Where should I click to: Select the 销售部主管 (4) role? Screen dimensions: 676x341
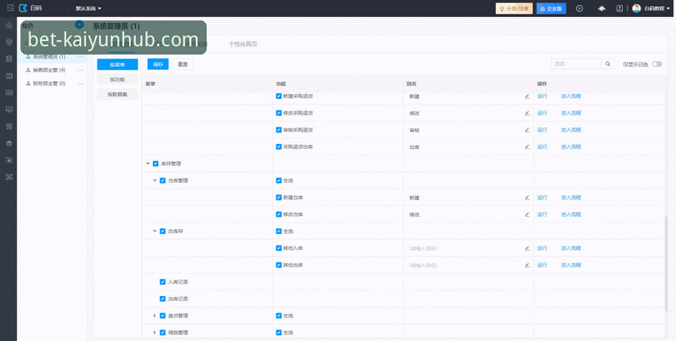pyautogui.click(x=49, y=70)
